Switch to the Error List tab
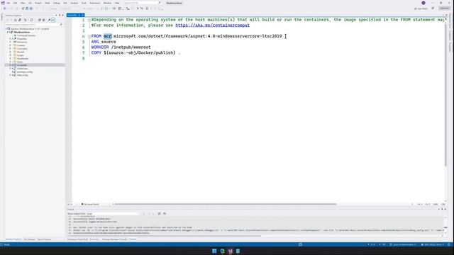 click(94, 239)
